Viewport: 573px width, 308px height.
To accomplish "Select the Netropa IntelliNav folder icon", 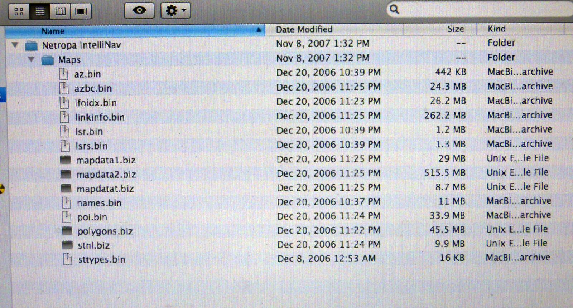I will (32, 46).
